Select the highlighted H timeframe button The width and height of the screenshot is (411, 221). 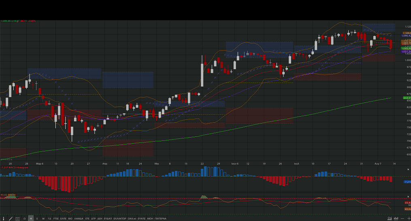pos(31,219)
